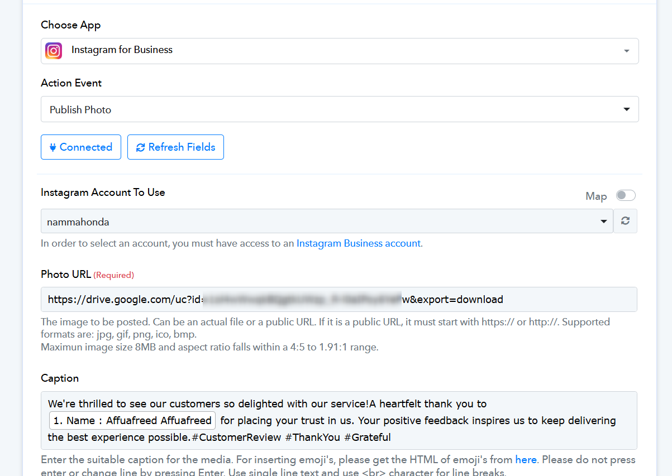Click into the Photo URL input field

339,299
